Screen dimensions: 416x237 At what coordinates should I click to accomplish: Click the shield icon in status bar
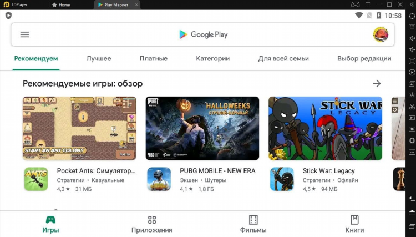click(x=8, y=16)
